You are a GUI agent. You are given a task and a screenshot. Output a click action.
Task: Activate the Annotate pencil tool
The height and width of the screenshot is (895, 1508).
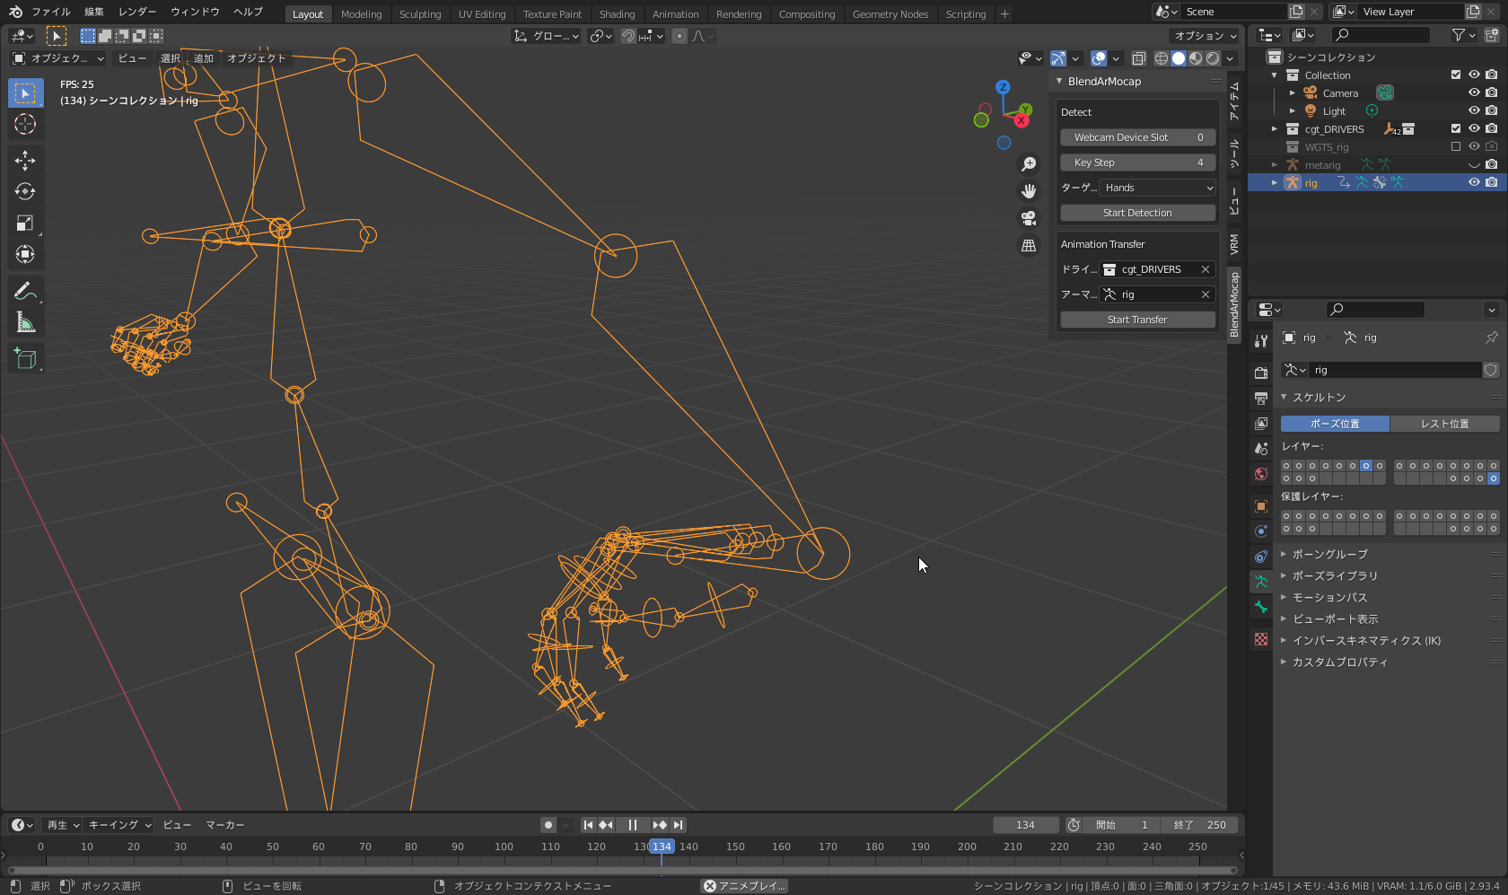click(25, 291)
